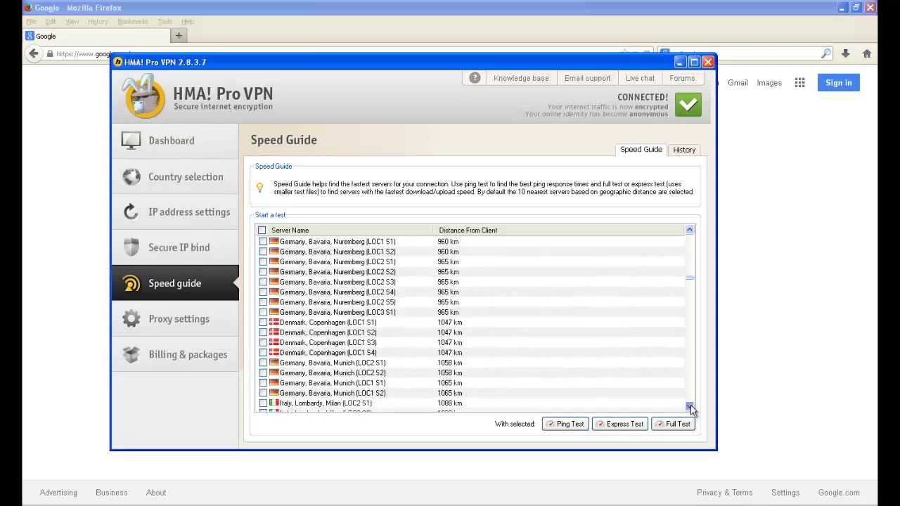Open Google apps grid icon
900x506 pixels.
799,83
